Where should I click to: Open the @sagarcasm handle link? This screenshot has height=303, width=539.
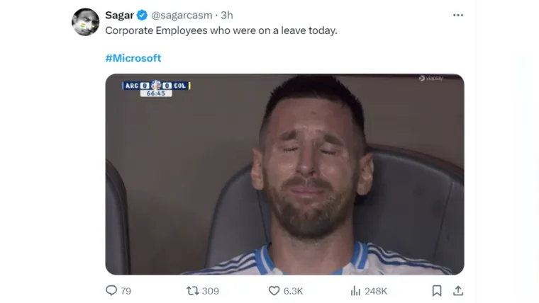[x=182, y=15]
